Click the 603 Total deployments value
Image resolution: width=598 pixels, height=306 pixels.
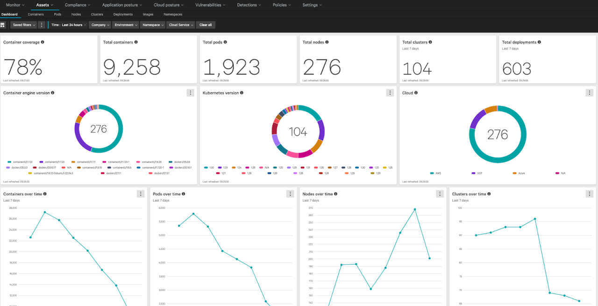517,69
